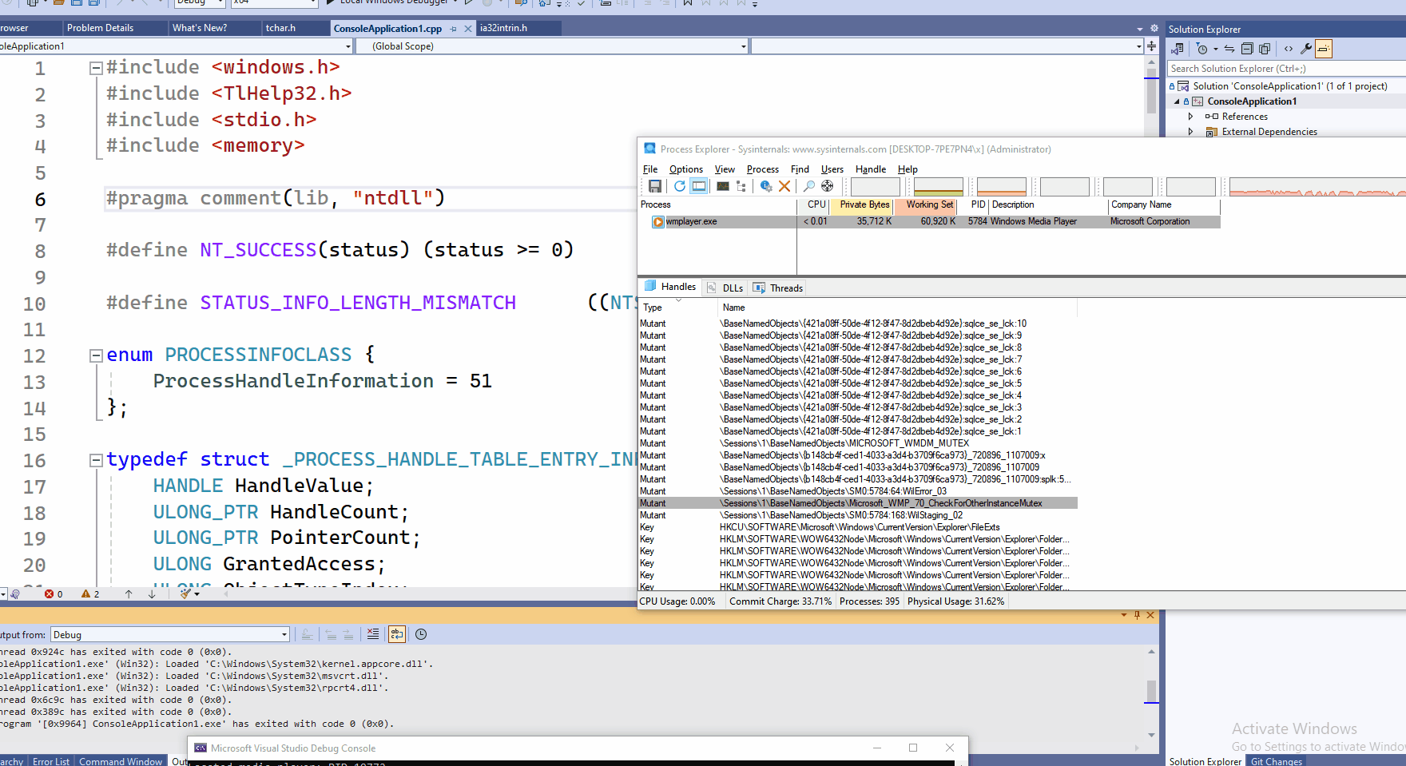Click CPU usage history graph in toolbar
The height and width of the screenshot is (766, 1406).
click(875, 187)
